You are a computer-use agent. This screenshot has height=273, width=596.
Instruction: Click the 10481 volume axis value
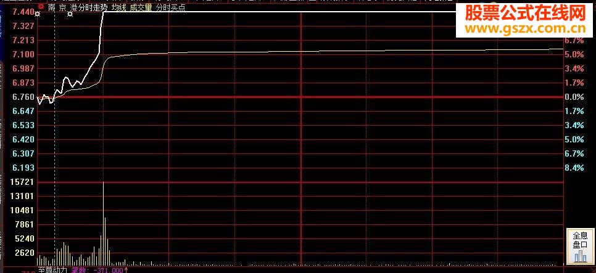pos(23,210)
